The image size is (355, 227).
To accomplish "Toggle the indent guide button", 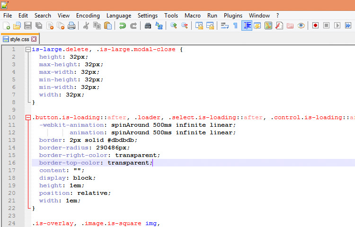I will pos(247,26).
